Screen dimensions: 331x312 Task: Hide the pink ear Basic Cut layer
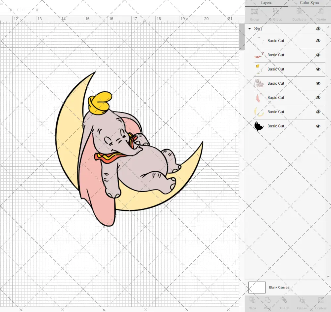[x=318, y=98]
